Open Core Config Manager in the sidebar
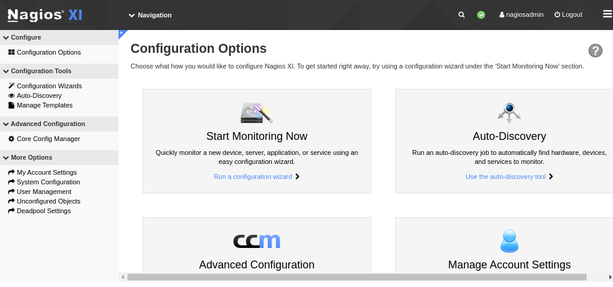Viewport: 613px width, 287px height. [x=49, y=139]
